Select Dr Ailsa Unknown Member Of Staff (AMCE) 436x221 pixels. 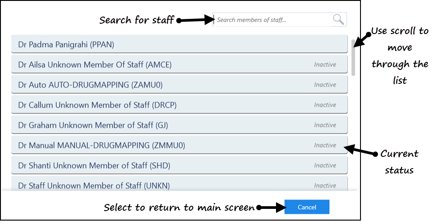click(179, 65)
